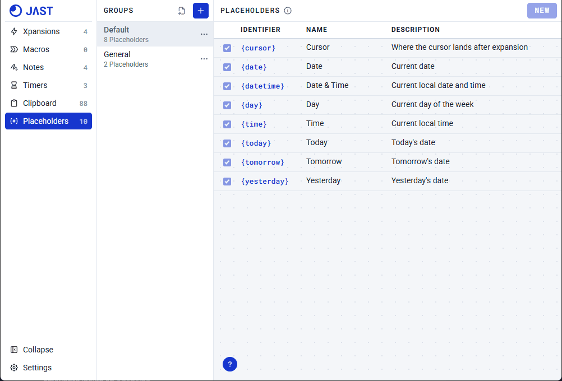This screenshot has height=381, width=562.
Task: Select the General placeholder group
Action: [155, 59]
